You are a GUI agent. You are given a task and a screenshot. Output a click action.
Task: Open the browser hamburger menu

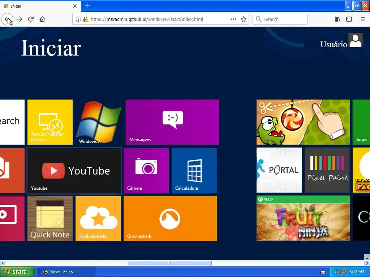[363, 19]
